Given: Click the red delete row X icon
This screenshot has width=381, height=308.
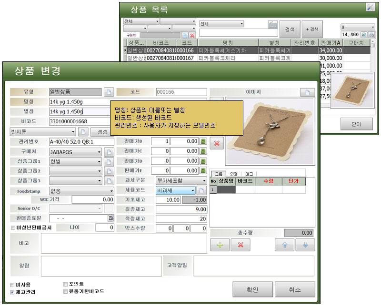Looking at the screenshot, I should pyautogui.click(x=241, y=245).
